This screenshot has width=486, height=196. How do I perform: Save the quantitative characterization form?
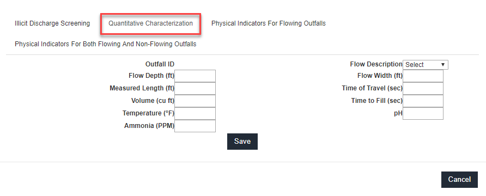242,142
